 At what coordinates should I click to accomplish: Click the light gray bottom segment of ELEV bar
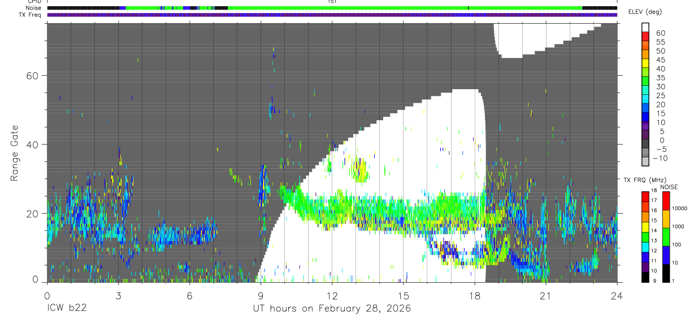pyautogui.click(x=646, y=161)
